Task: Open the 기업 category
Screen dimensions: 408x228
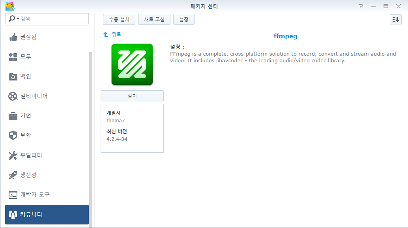Action: pos(26,116)
